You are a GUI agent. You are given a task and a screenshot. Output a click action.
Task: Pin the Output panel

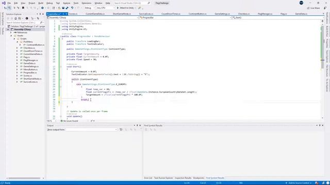tap(137, 125)
